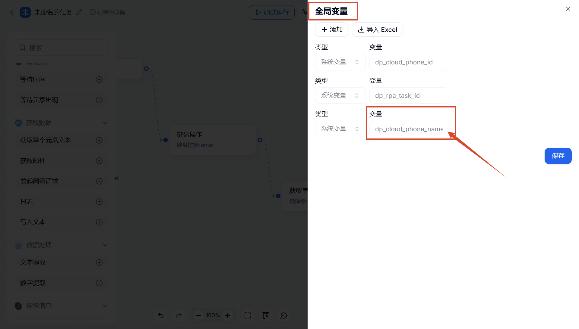Open the comment bubble icon
This screenshot has width=579, height=329.
click(284, 315)
